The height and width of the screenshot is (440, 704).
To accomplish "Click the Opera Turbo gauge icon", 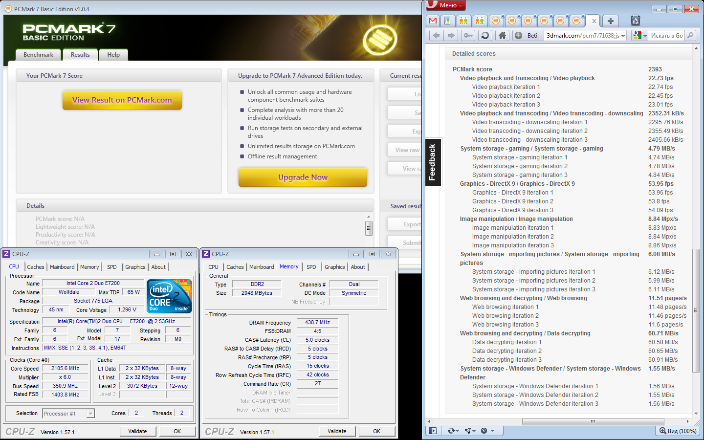I will point(484,431).
